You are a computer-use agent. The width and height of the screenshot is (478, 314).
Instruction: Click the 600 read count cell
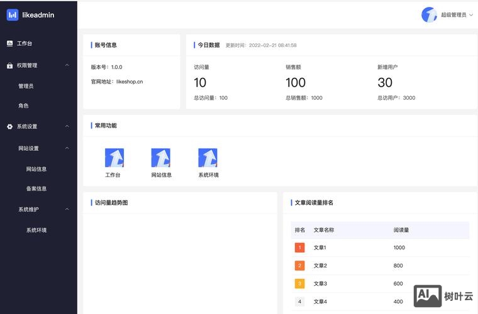[398, 283]
